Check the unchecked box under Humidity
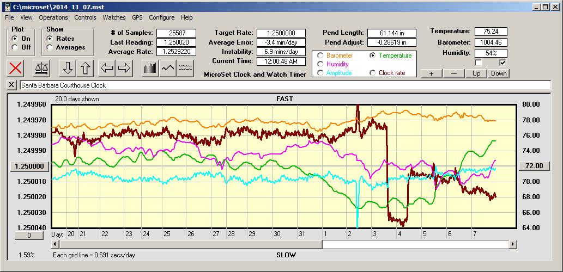563x272 pixels. click(x=478, y=63)
